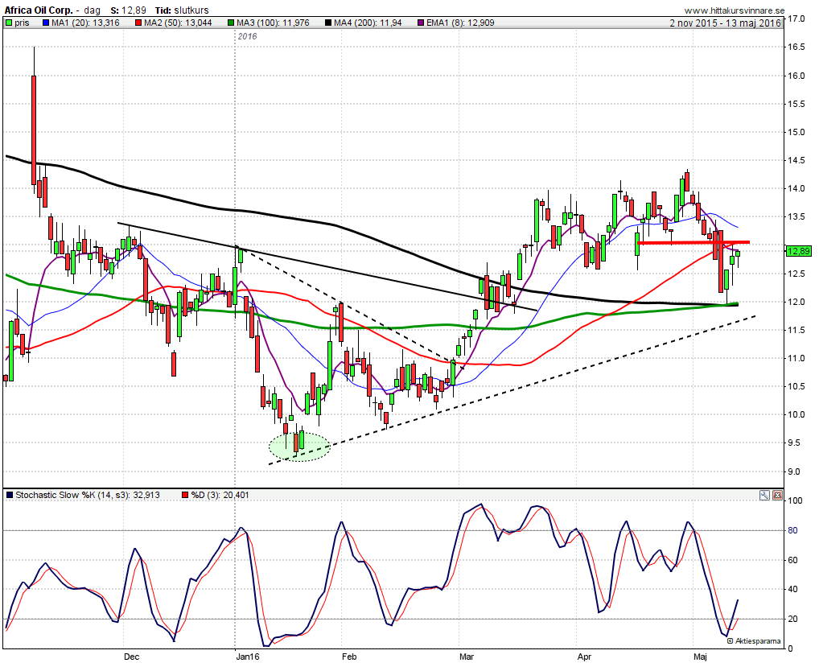Close the Stochastic Slow indicator panel
The height and width of the screenshot is (667, 819).
[777, 495]
